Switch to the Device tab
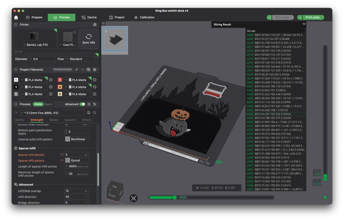Image resolution: width=344 pixels, height=220 pixels. coord(89,17)
